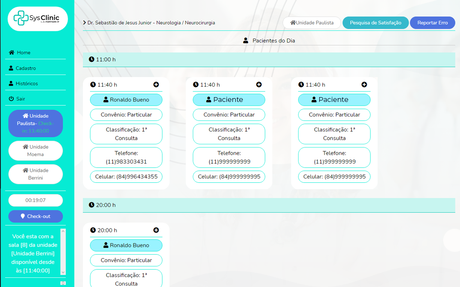Open Pesquisa de Satisfação

point(375,23)
